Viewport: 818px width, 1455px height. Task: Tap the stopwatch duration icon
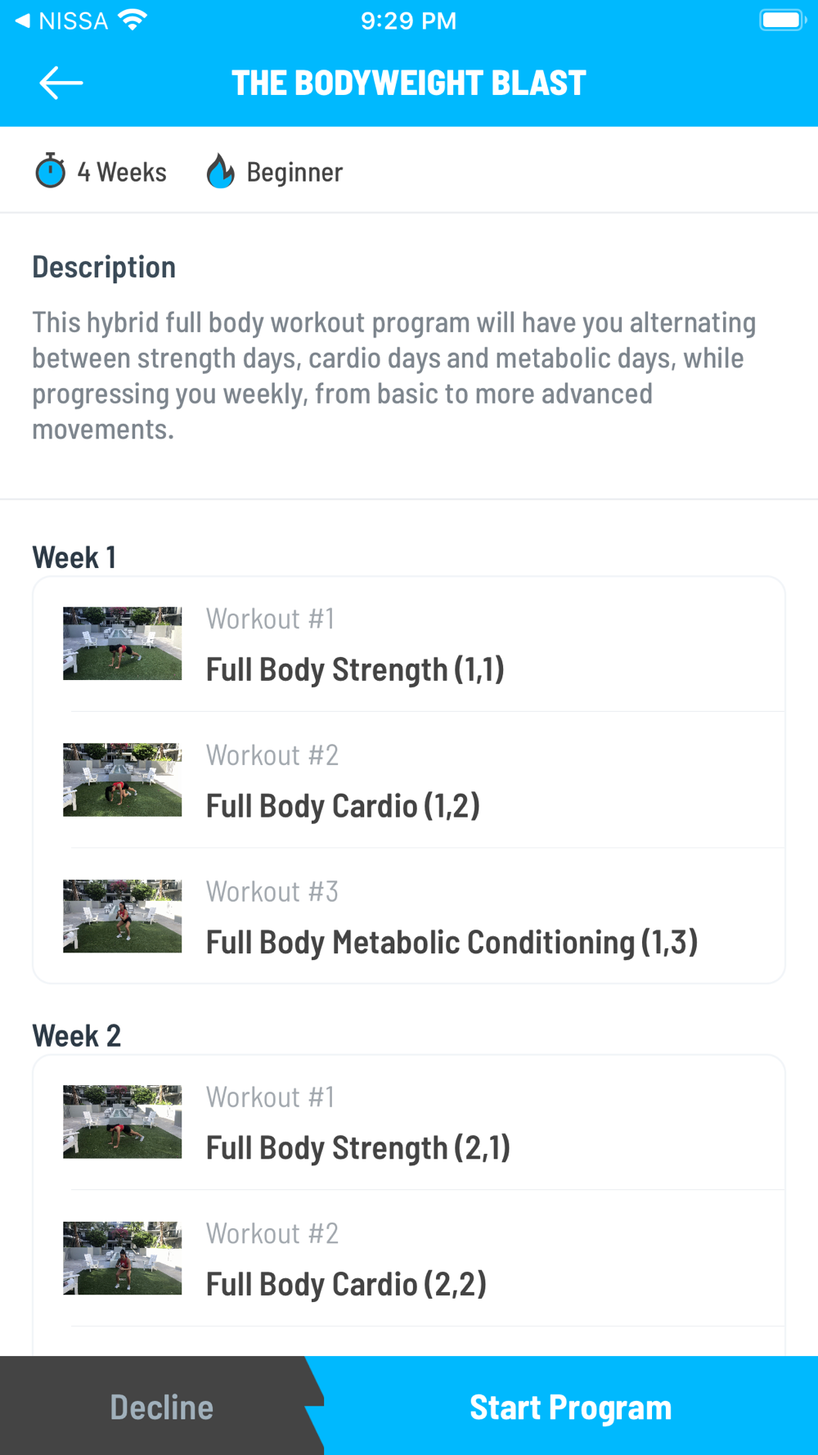51,171
